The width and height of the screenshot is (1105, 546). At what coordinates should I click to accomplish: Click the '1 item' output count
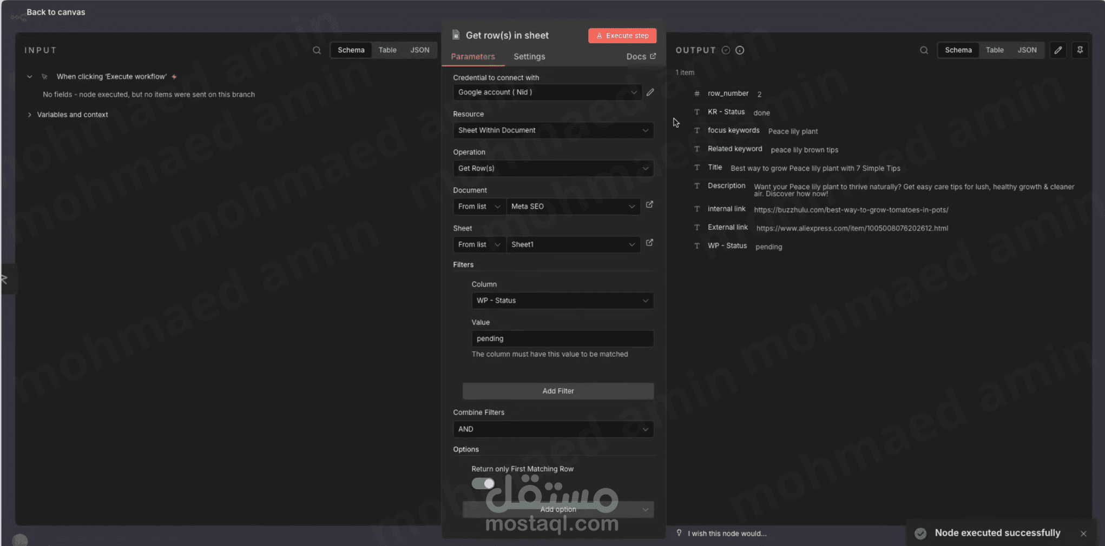point(685,72)
